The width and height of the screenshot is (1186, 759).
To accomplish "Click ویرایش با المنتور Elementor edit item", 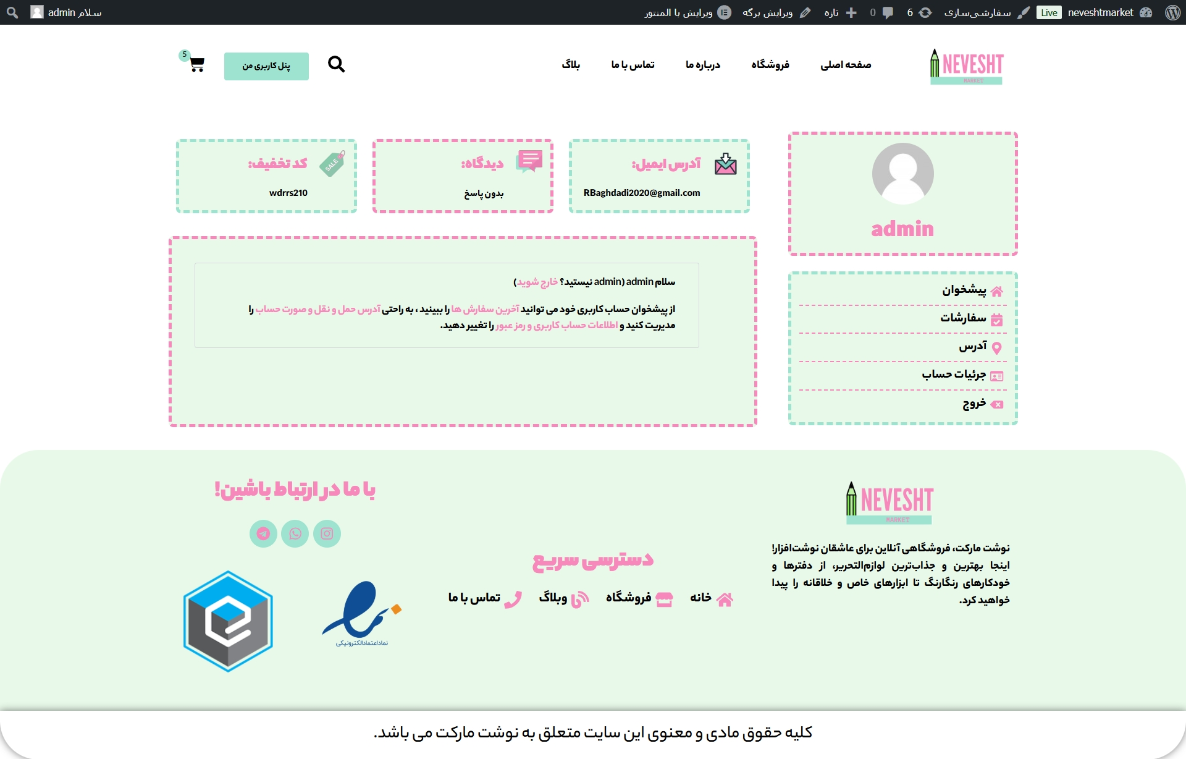I will point(688,12).
